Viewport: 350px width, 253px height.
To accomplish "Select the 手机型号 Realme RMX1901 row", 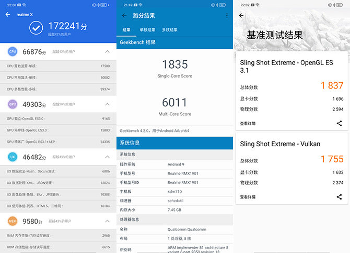I will tap(174, 173).
